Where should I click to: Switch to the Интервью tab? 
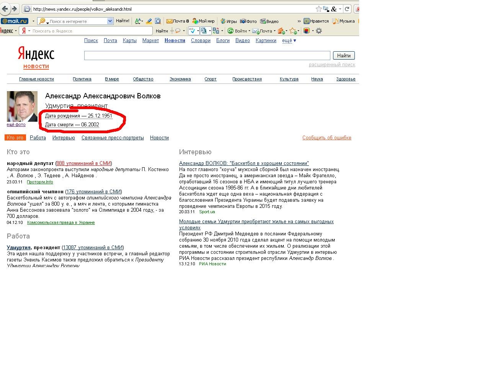point(64,137)
